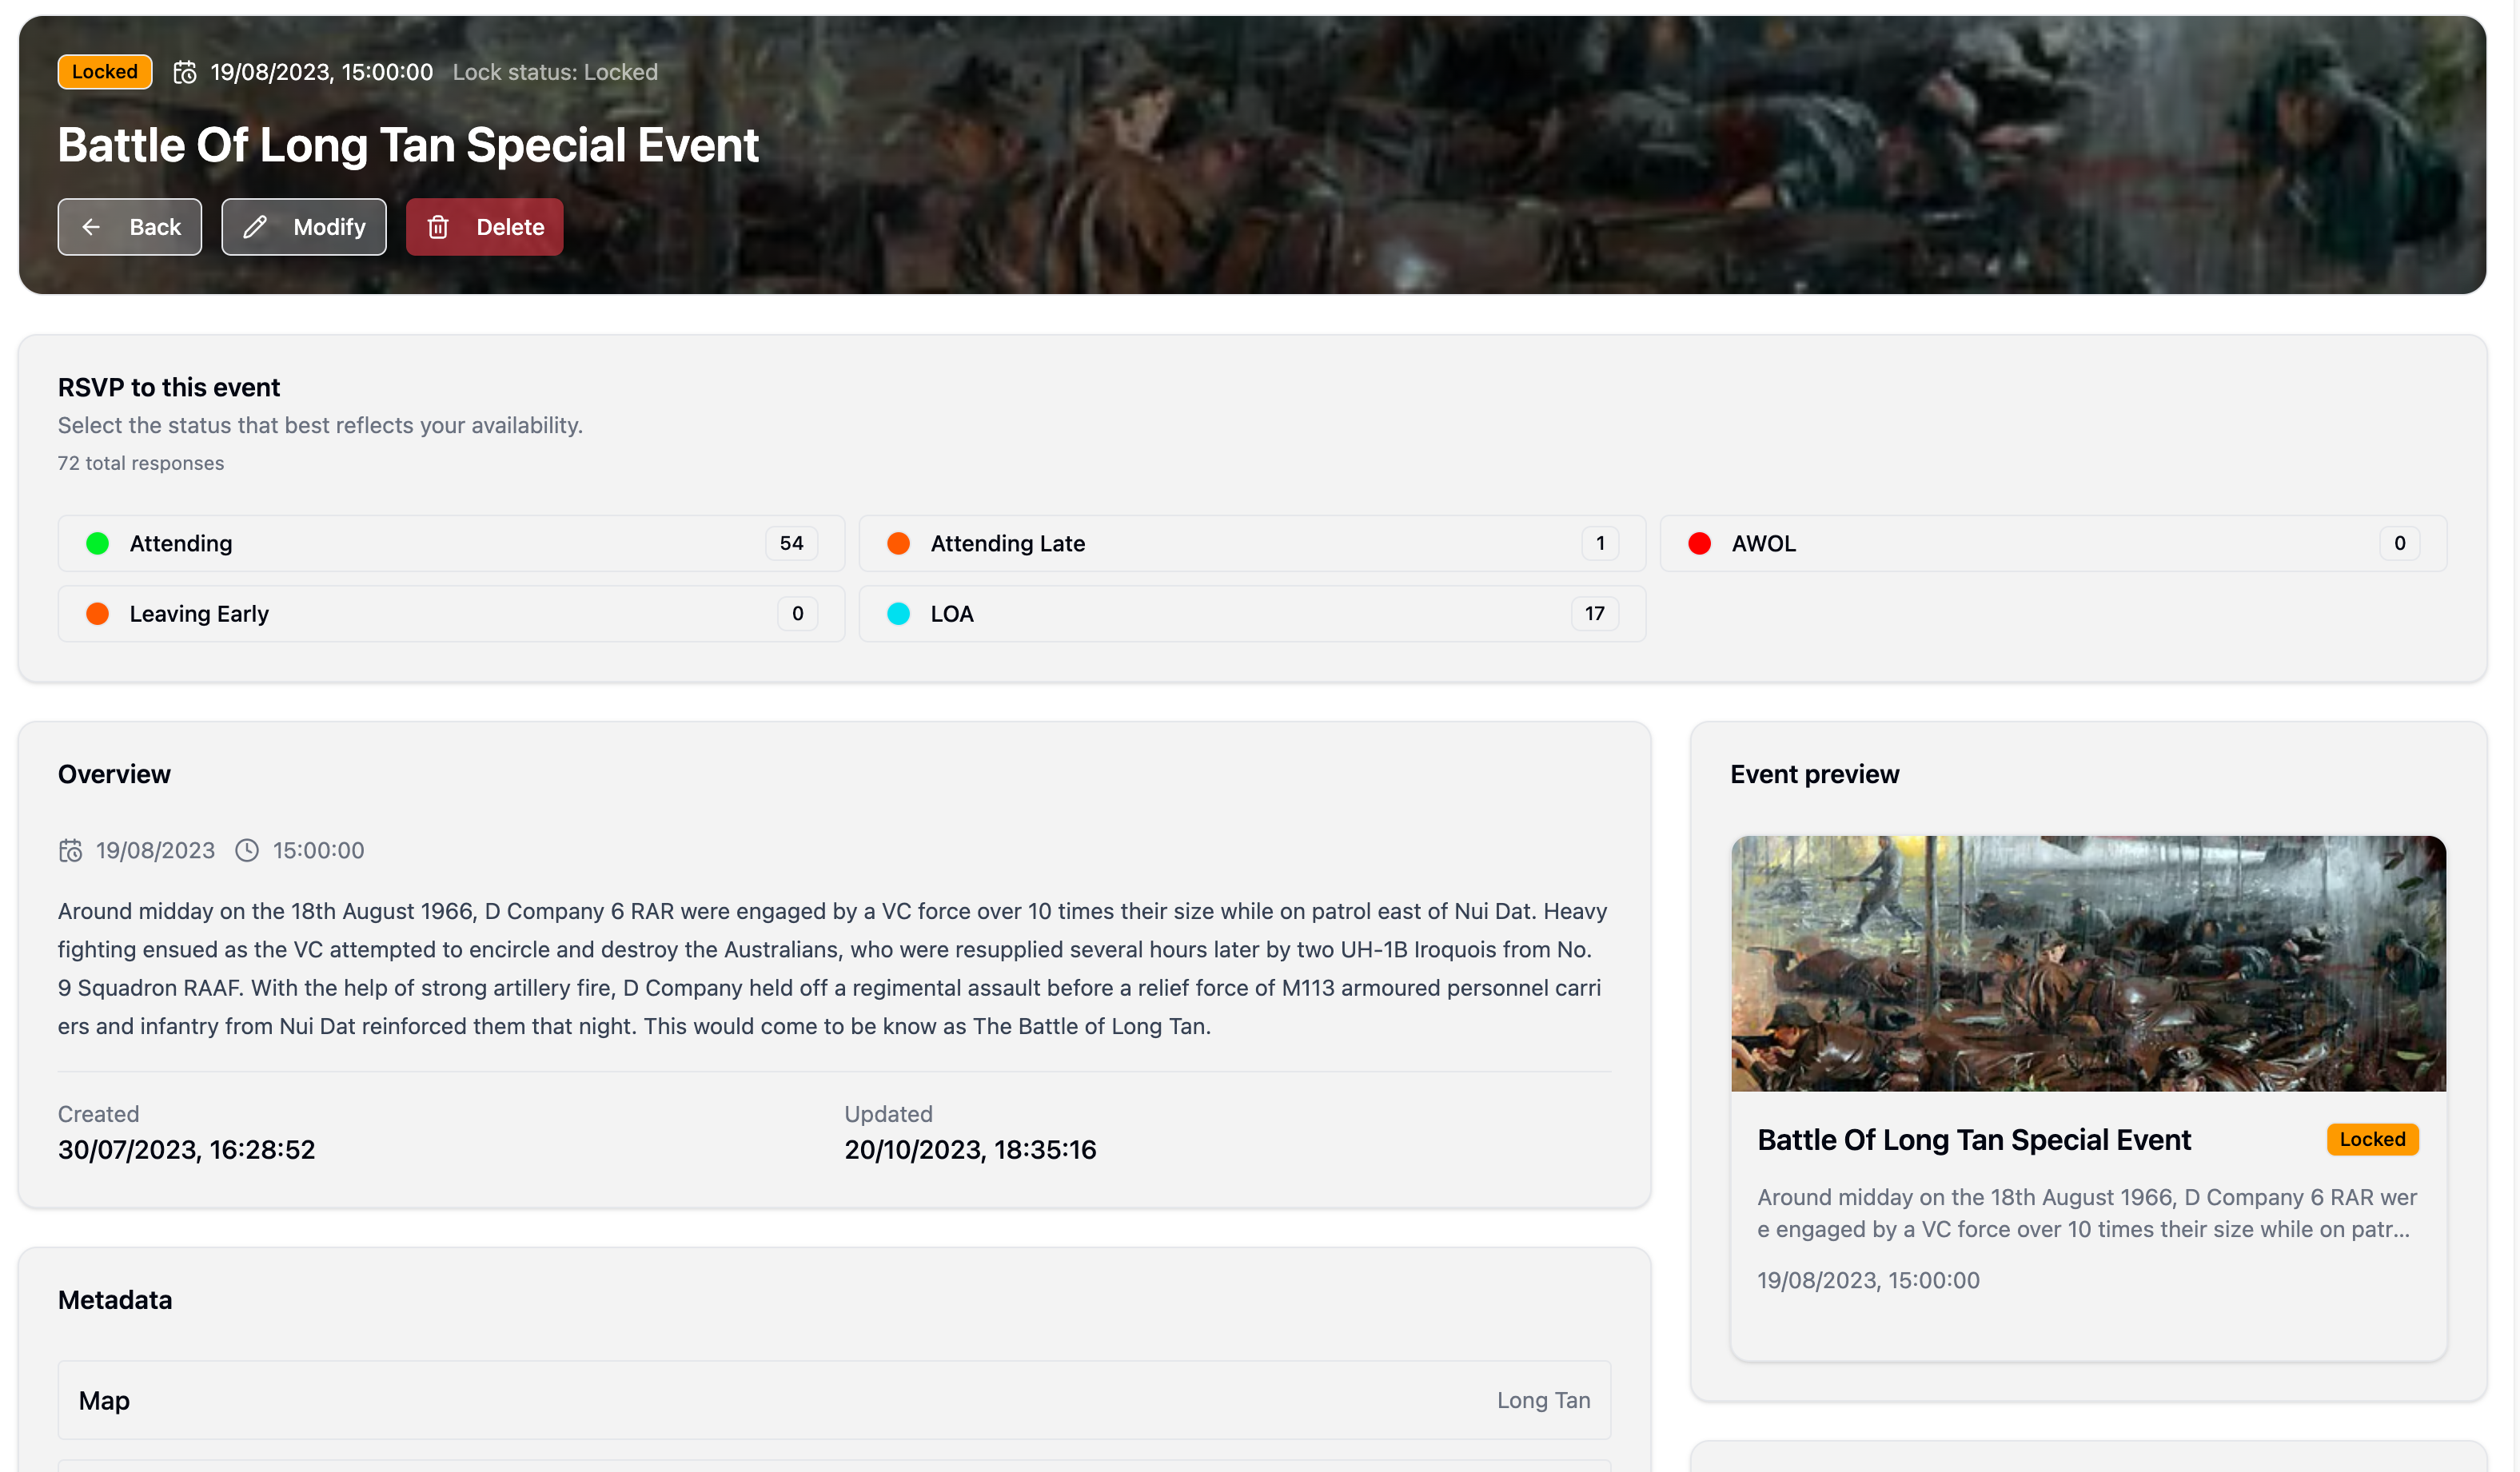Select the Attending Late RSVP option
The height and width of the screenshot is (1472, 2520).
pos(1251,543)
